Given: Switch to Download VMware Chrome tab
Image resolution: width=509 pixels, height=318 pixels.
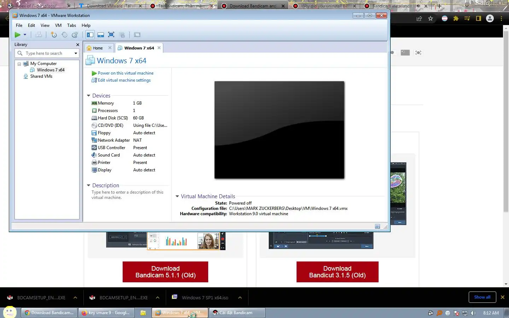Looking at the screenshot, I should point(110,6).
